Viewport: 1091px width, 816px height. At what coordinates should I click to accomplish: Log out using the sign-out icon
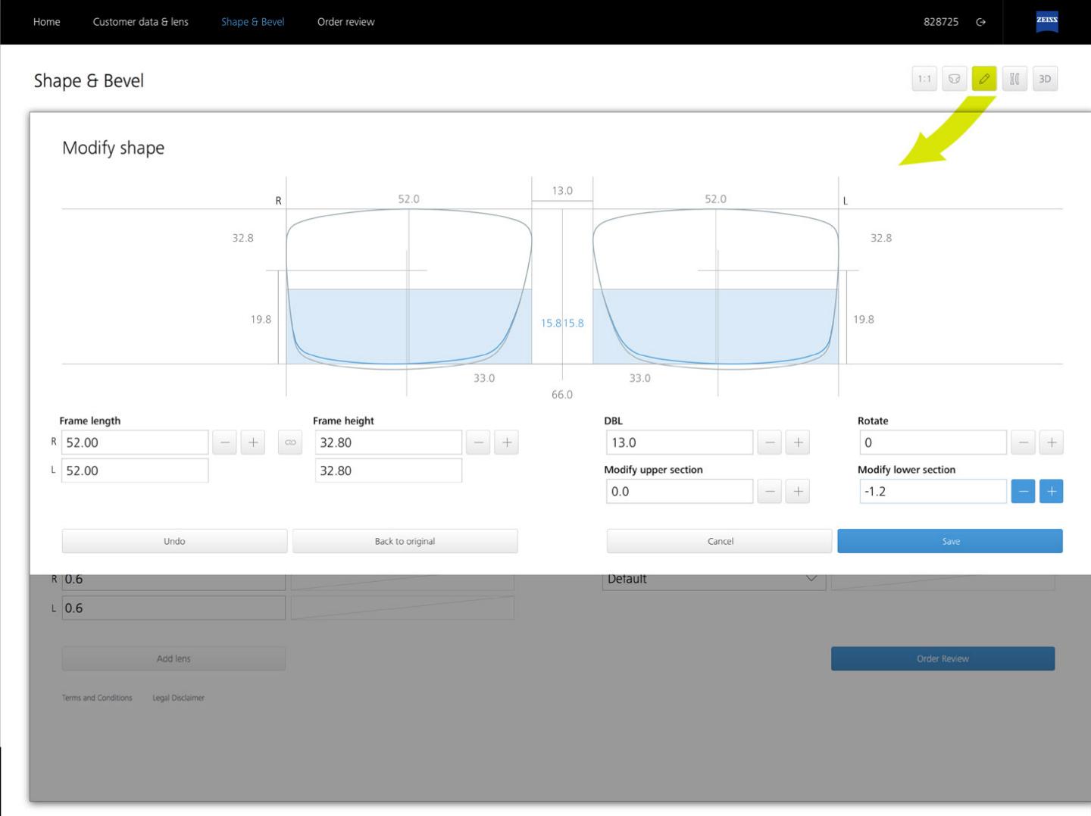pyautogui.click(x=981, y=22)
